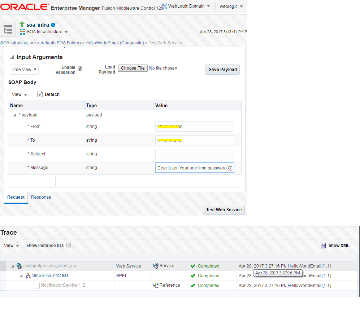Open the View menu in the Trace panel

pos(10,245)
